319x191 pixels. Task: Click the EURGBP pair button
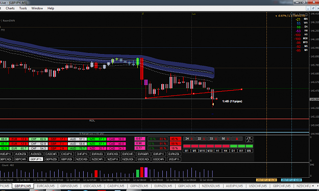pos(143,154)
